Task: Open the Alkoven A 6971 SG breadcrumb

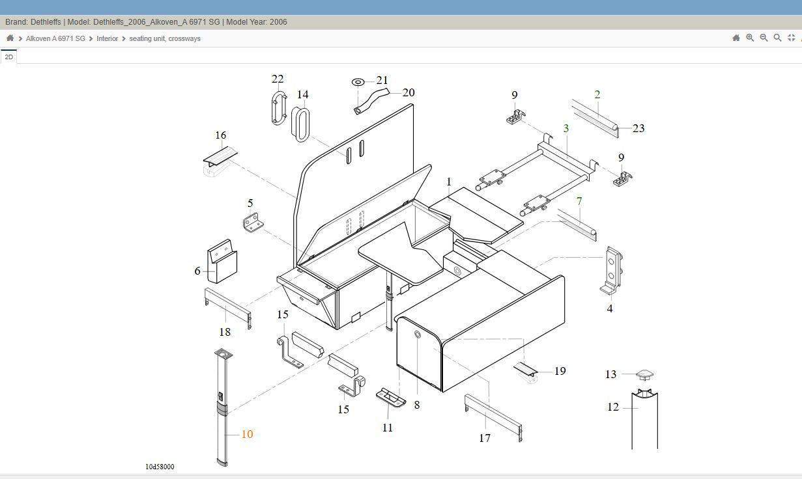Action: 55,38
